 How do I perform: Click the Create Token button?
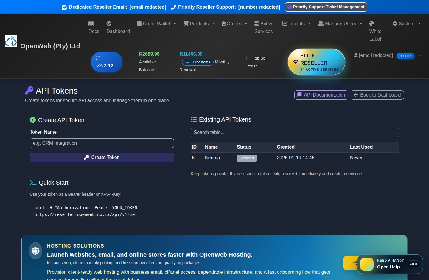coord(102,158)
